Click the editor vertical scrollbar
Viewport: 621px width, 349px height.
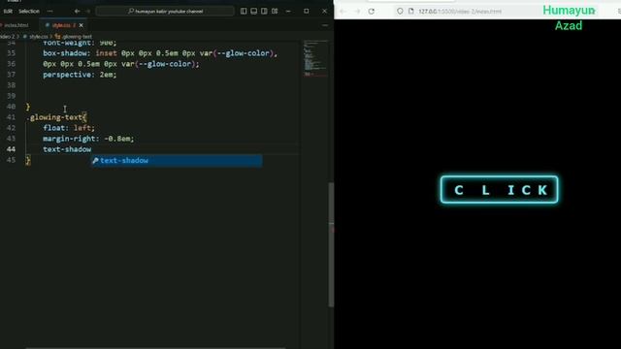[331, 244]
